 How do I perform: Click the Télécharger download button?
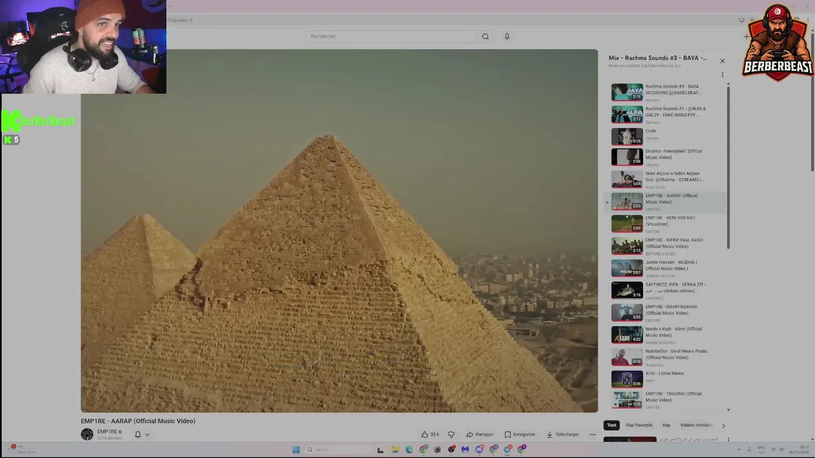563,434
